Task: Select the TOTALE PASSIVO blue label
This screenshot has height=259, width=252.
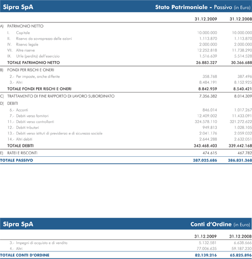Action: pos(16,160)
